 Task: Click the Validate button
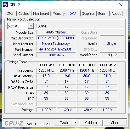point(91,123)
